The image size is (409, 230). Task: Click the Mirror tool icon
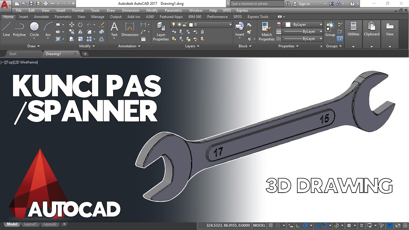pos(80,32)
